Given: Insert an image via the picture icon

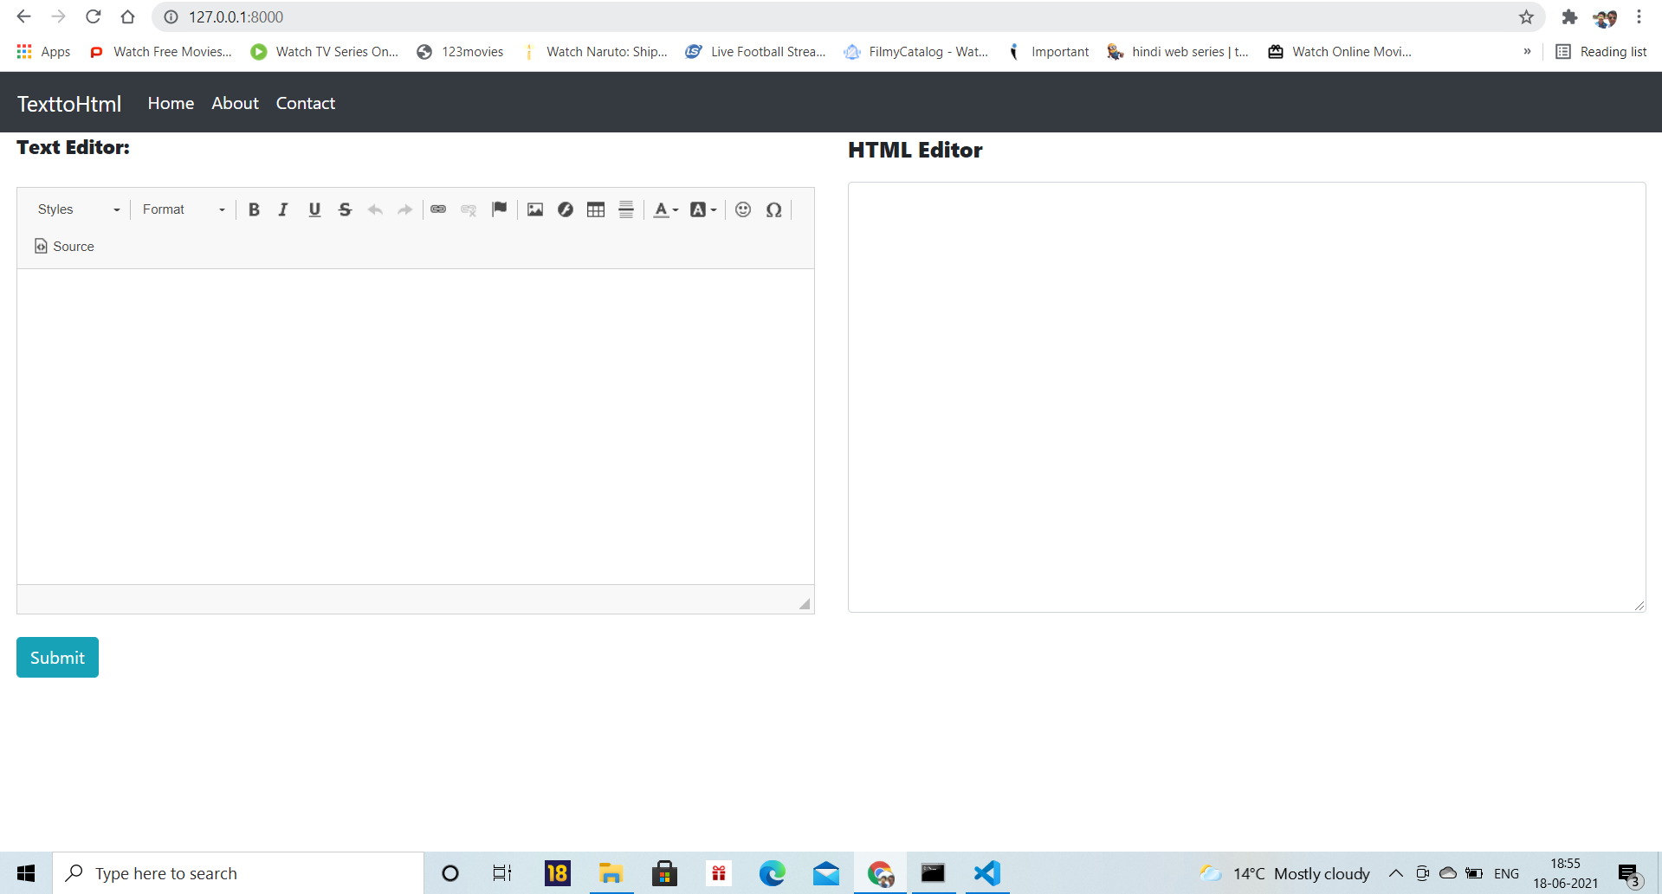Looking at the screenshot, I should click(x=535, y=209).
